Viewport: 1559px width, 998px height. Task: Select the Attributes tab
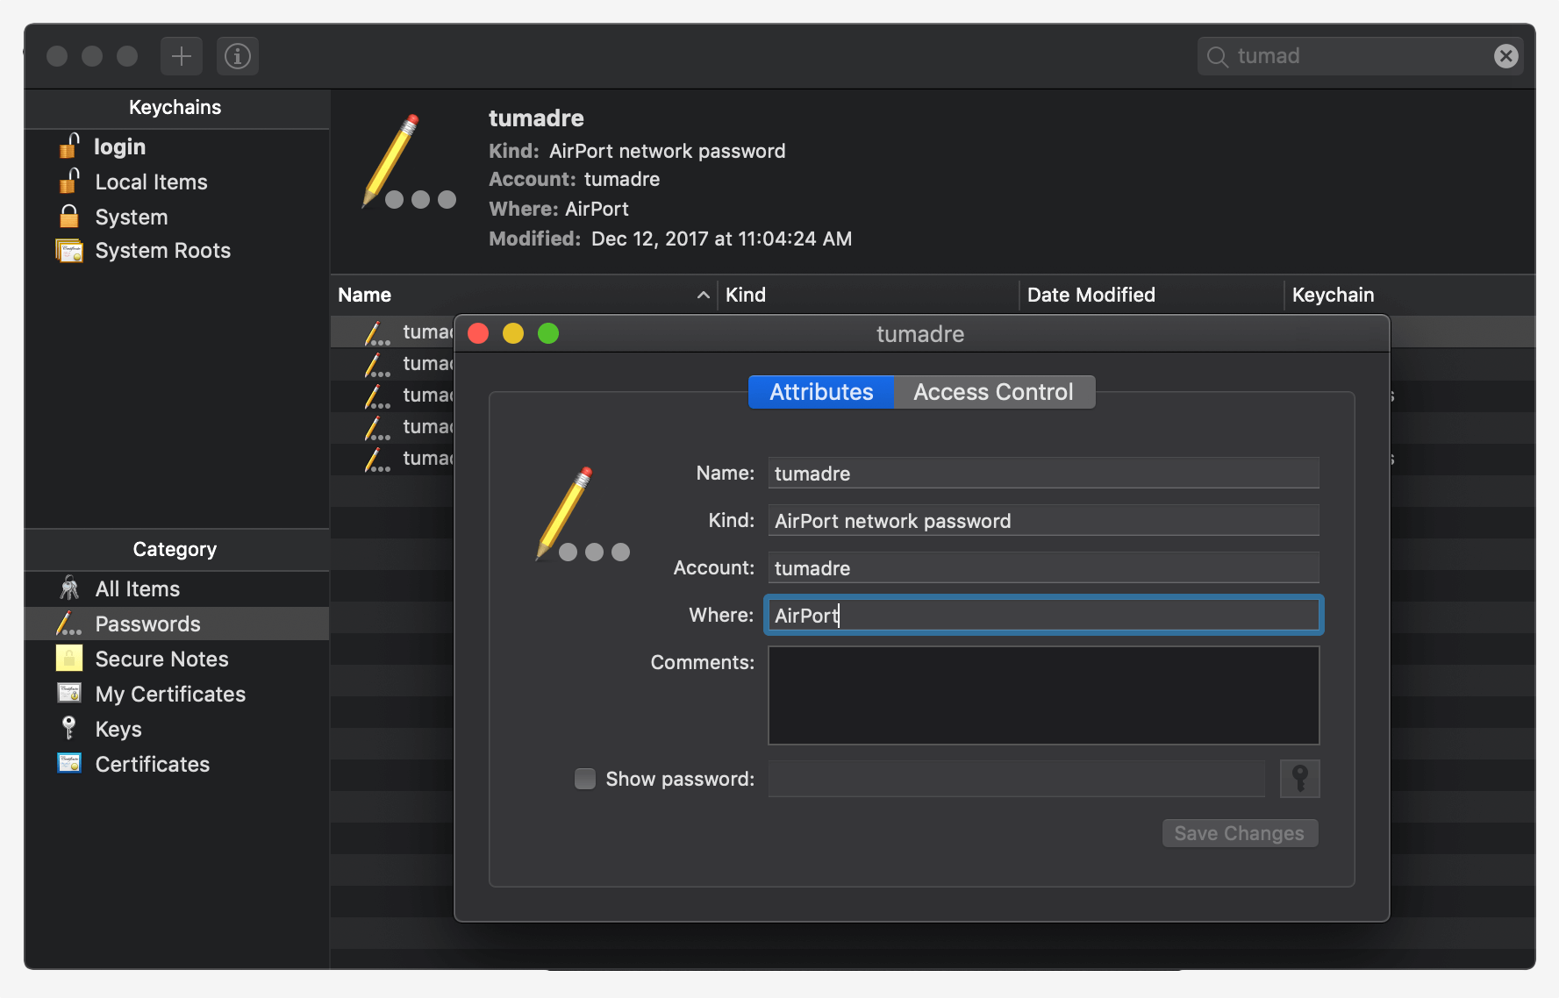(x=821, y=392)
